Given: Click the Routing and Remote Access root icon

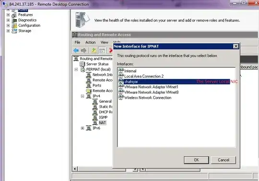Looking at the screenshot, I should pyautogui.click(x=76, y=59).
